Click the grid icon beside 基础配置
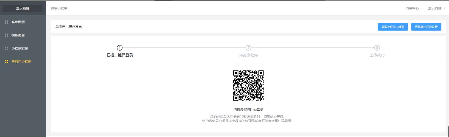 pos(6,22)
